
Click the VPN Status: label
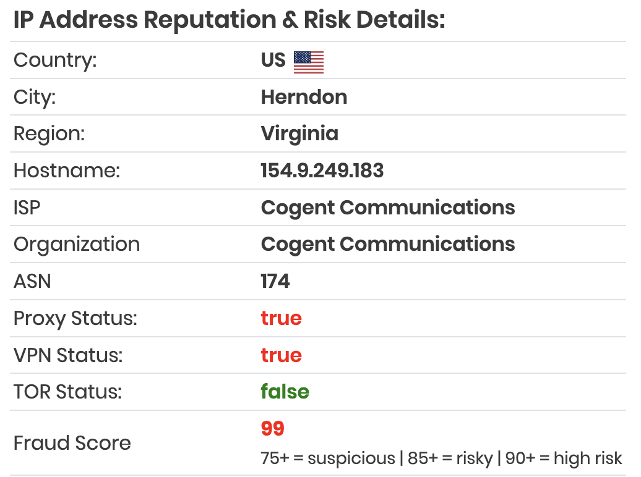point(68,355)
